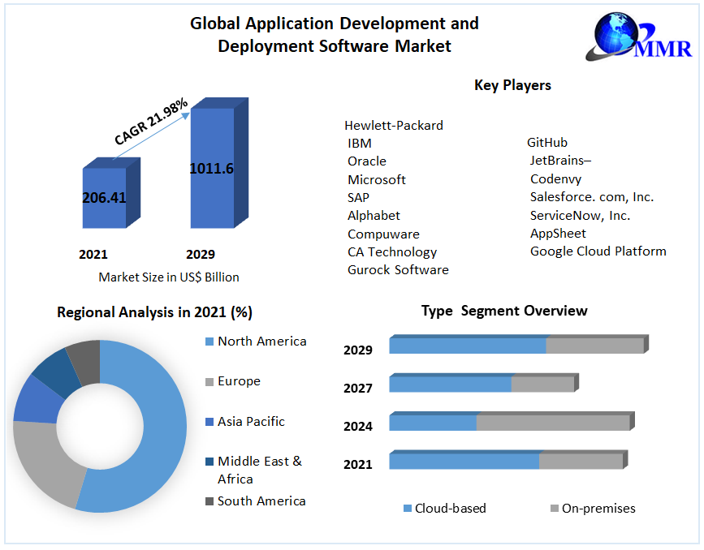This screenshot has width=704, height=550.
Task: Select the Google Cloud Platform entry
Action: pyautogui.click(x=598, y=251)
